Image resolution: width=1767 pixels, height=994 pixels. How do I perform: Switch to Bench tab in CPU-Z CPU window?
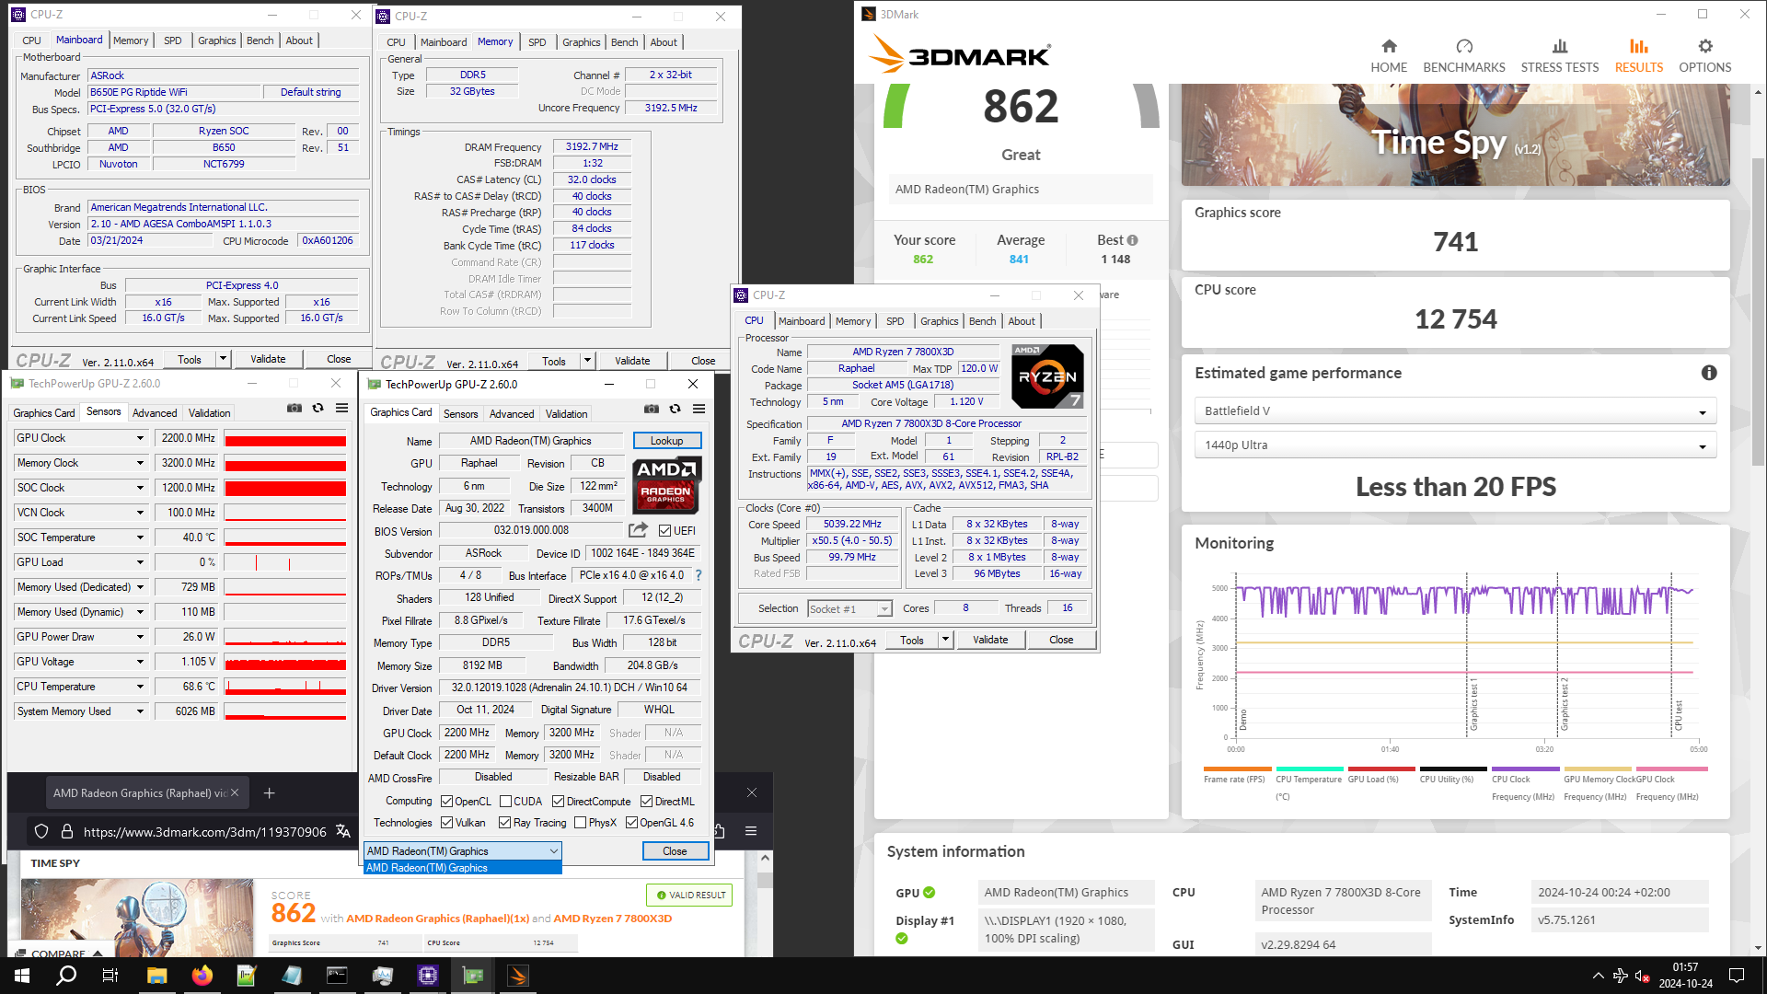click(982, 321)
